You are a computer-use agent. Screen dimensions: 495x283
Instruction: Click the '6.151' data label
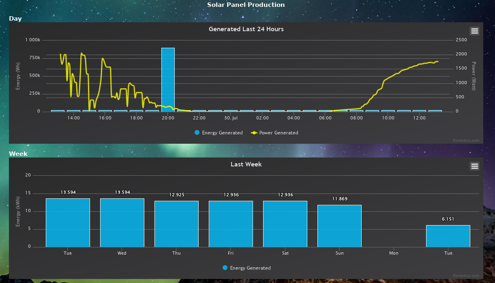pos(448,219)
